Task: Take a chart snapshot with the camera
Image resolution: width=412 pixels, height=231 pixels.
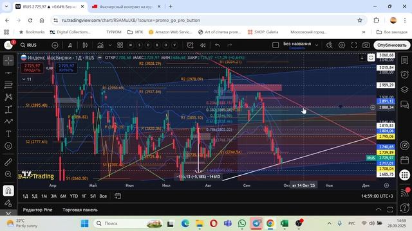Action: click(366, 45)
